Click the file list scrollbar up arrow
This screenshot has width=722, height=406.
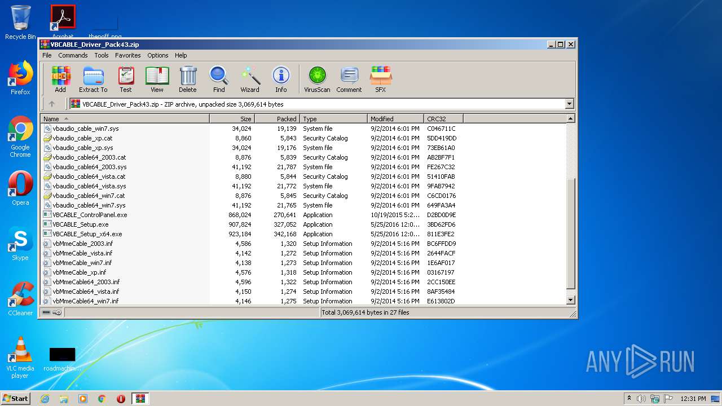click(570, 118)
